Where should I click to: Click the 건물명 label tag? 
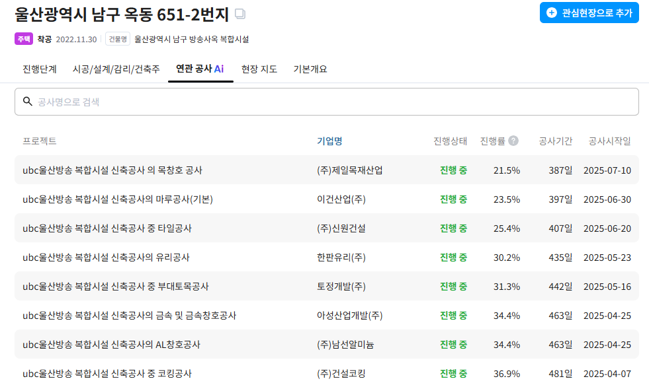click(x=118, y=39)
